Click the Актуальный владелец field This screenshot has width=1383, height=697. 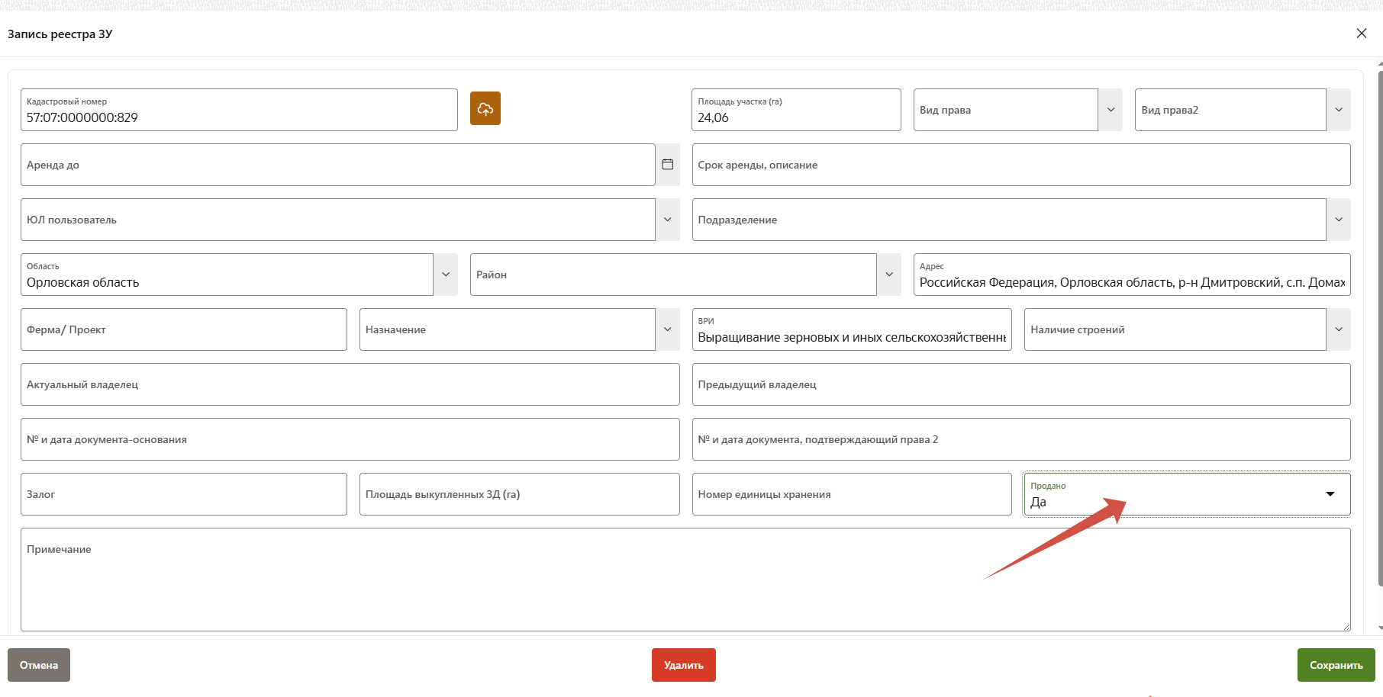point(350,384)
